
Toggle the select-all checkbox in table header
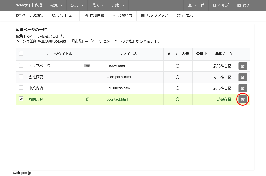tap(21, 54)
